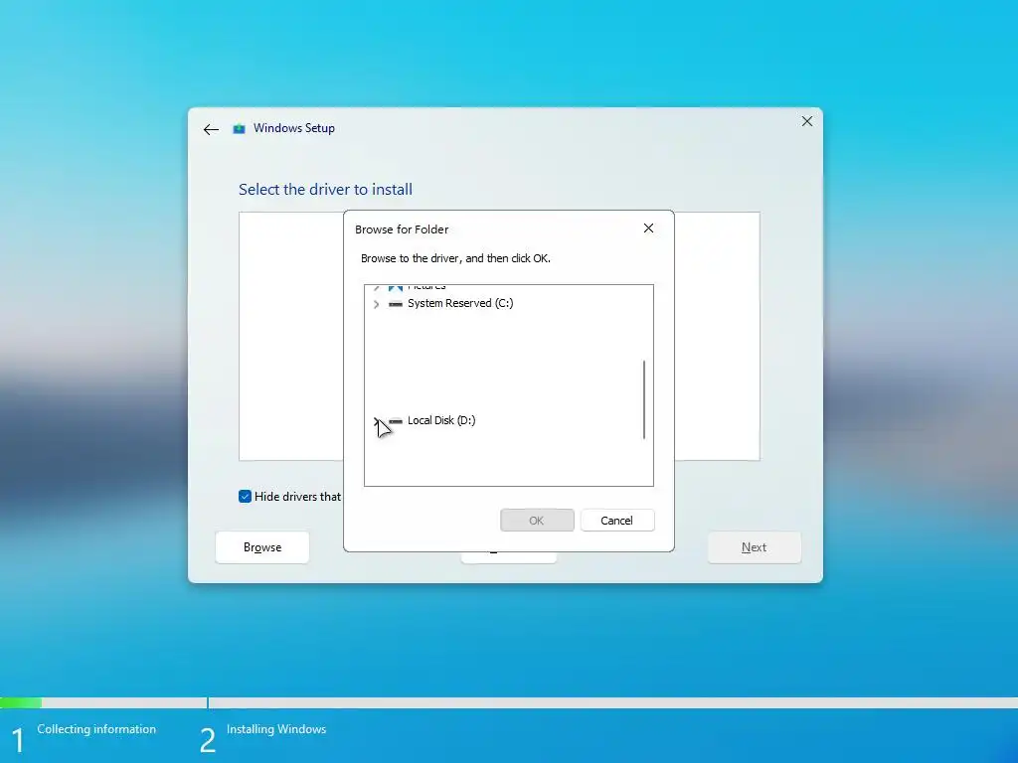Click the System Reserved (C:) drive icon

(x=395, y=304)
